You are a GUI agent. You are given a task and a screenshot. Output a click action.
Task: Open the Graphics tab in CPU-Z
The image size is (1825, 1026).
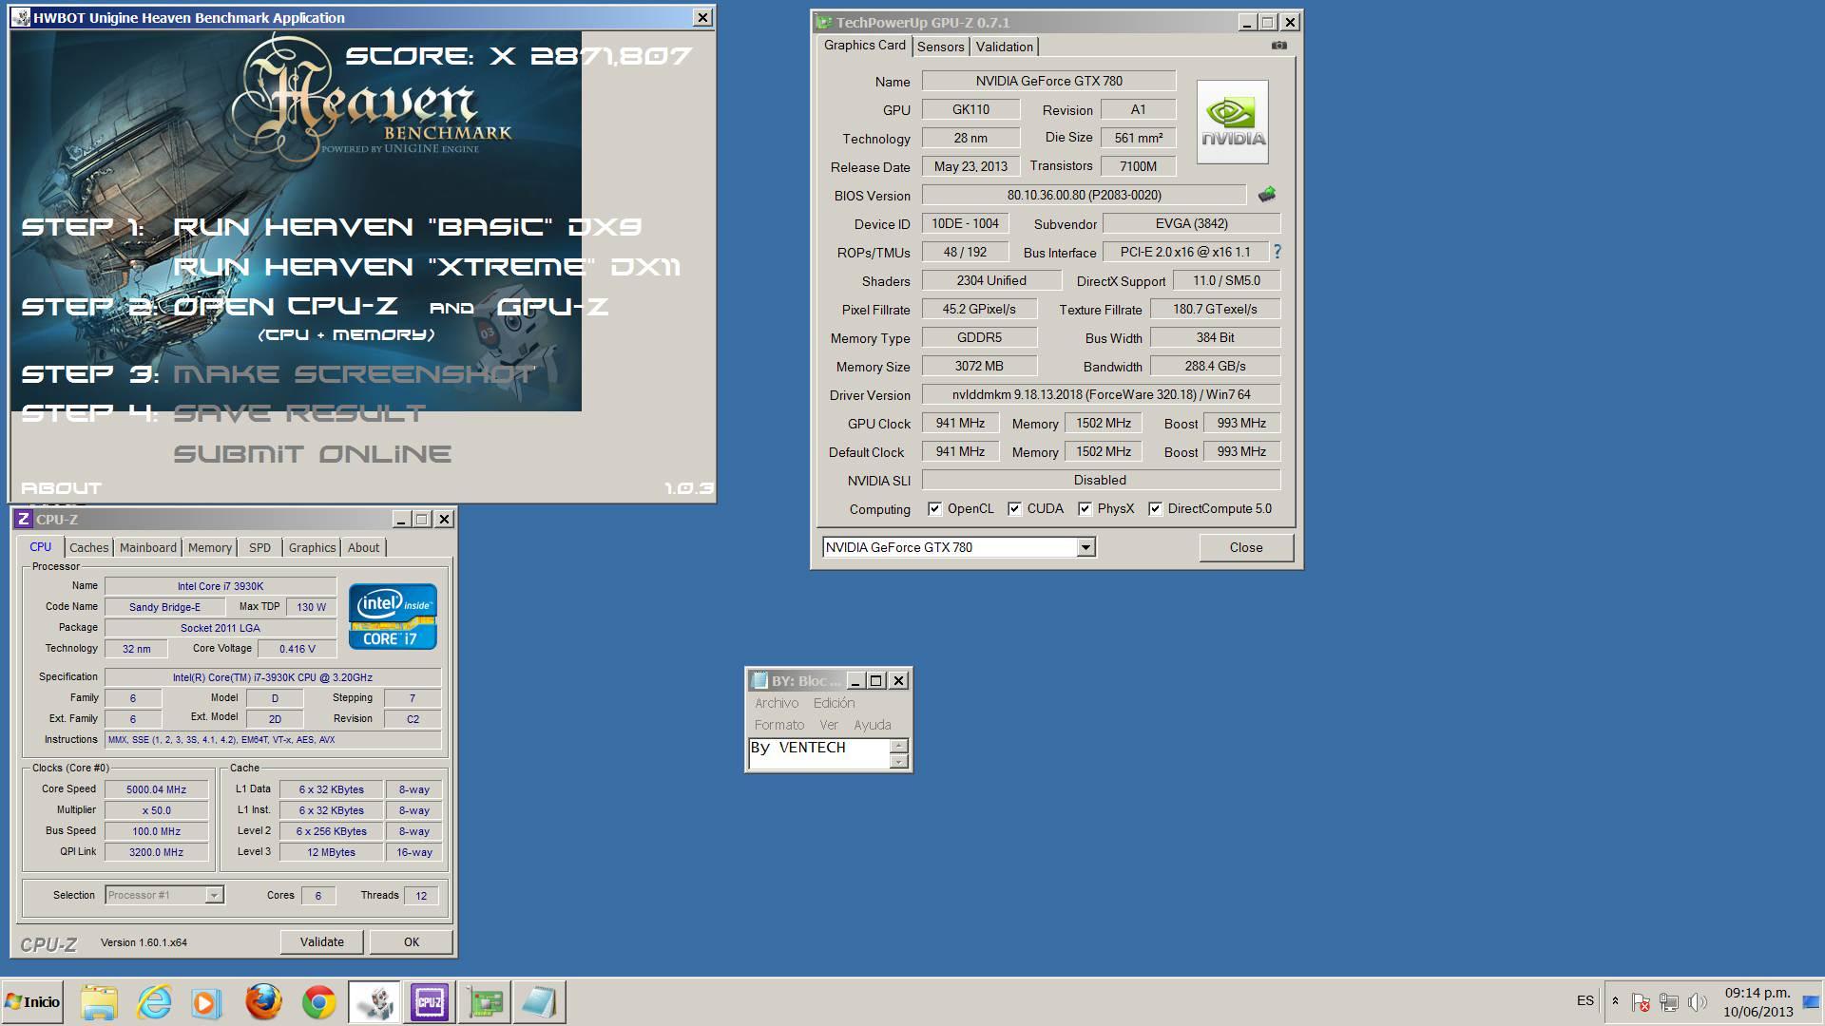click(x=312, y=547)
